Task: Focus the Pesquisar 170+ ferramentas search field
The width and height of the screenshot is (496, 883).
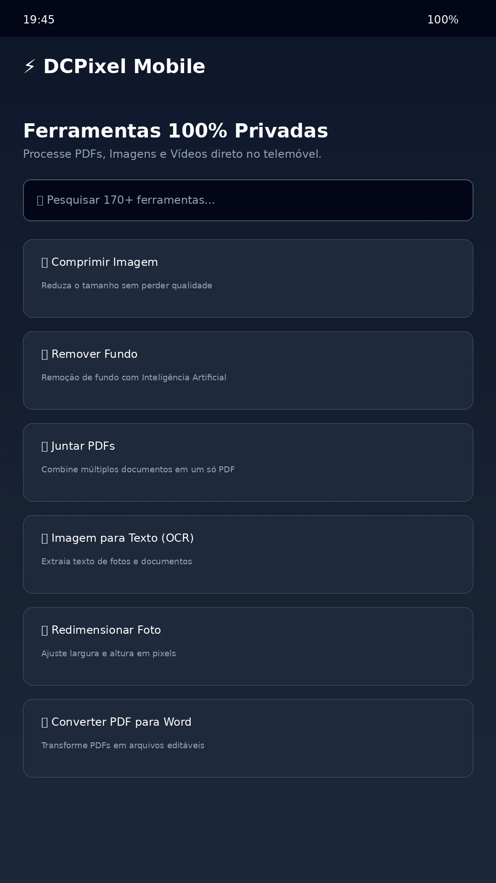Action: [x=248, y=200]
